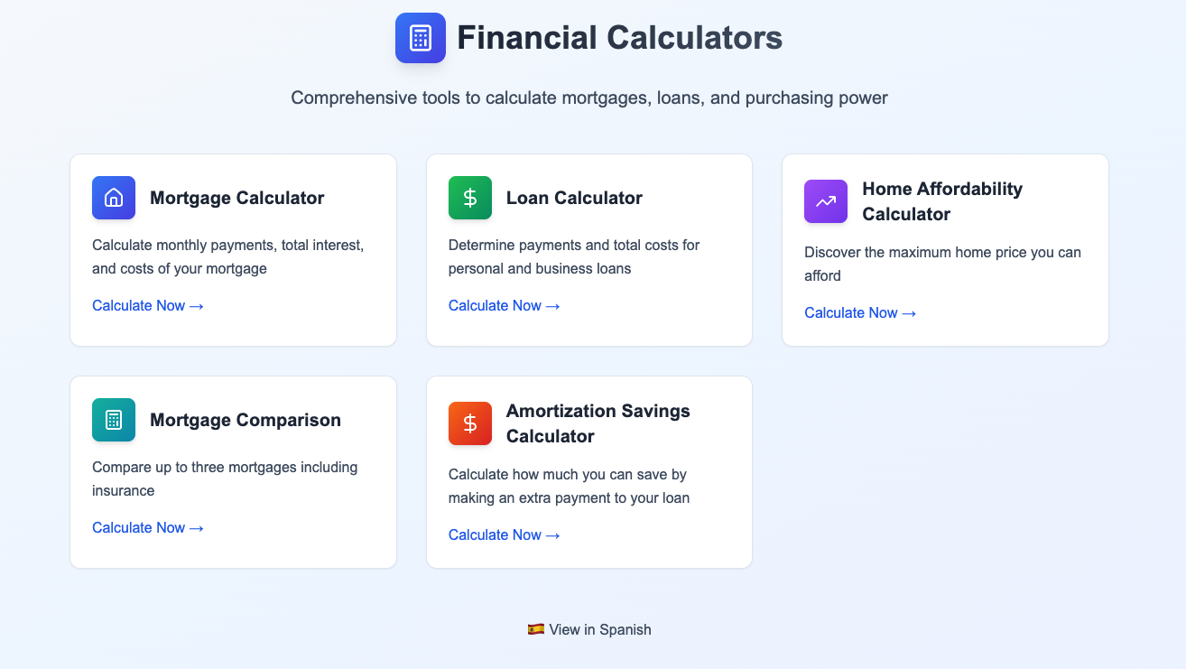Click the Amortization Savings Calculator heading
The image size is (1186, 669).
[x=598, y=423]
